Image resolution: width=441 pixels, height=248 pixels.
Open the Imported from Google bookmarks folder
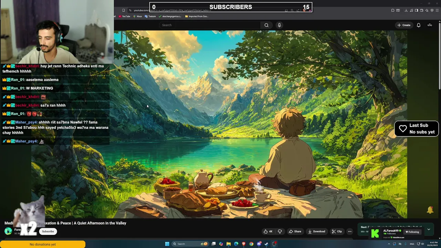pyautogui.click(x=197, y=16)
